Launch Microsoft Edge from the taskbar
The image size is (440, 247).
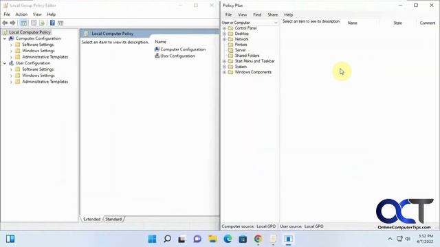[228, 239]
